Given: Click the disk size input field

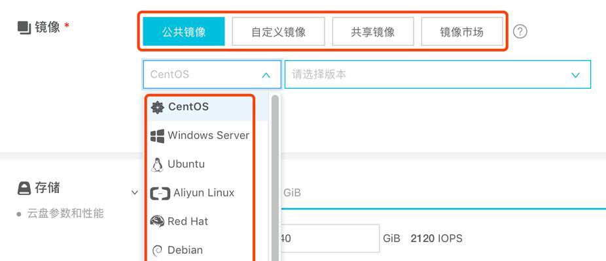Looking at the screenshot, I should click(330, 239).
